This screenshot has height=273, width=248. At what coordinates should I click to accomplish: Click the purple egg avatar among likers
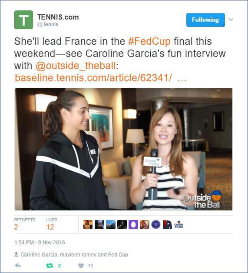tap(133, 224)
